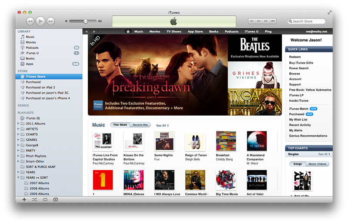Click the Redeem quick link
The image size is (348, 224).
tap(295, 57)
